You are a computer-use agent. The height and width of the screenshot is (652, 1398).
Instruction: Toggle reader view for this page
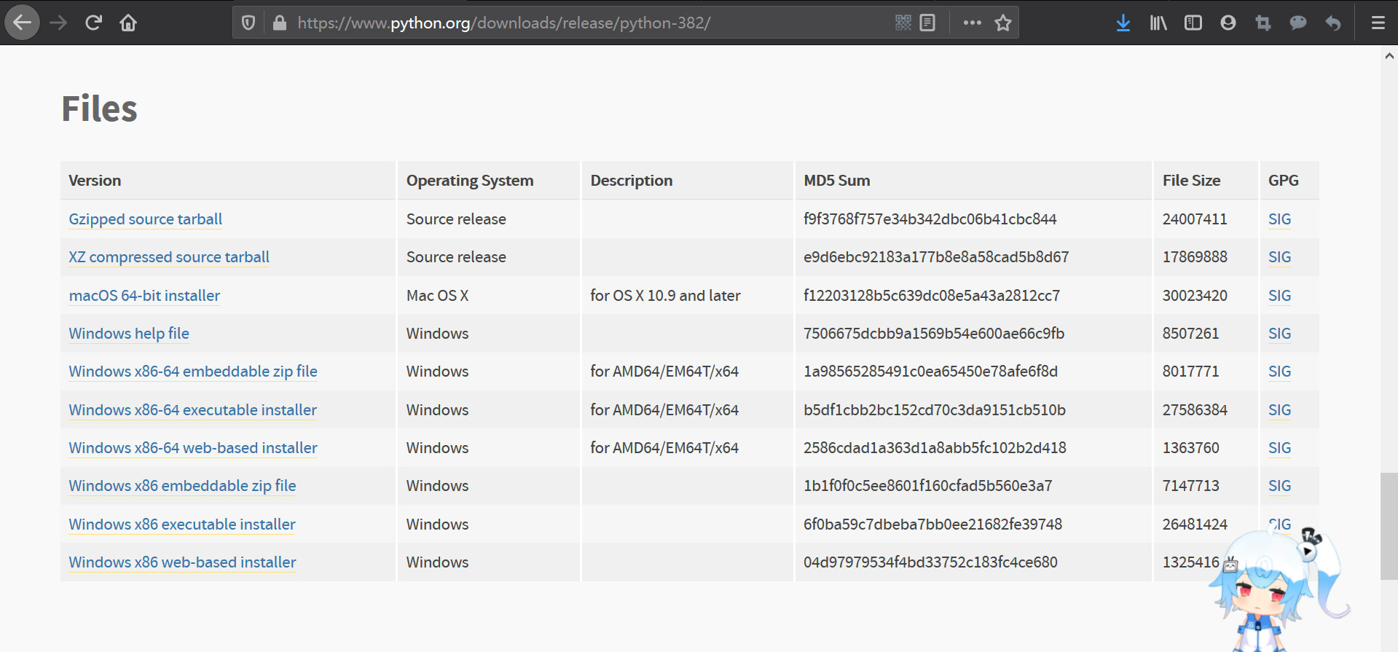pyautogui.click(x=927, y=23)
